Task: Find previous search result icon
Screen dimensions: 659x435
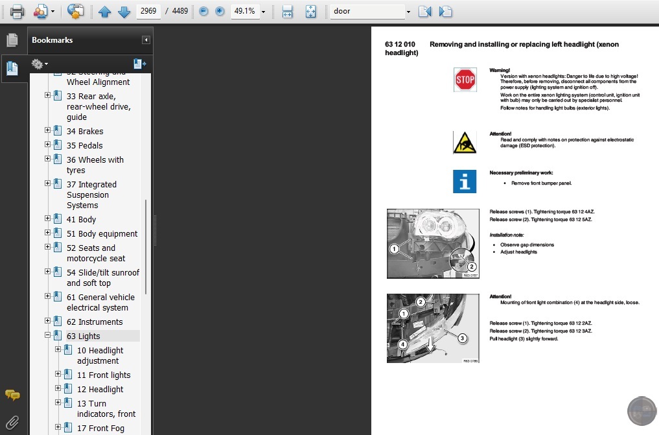Action: click(x=425, y=12)
